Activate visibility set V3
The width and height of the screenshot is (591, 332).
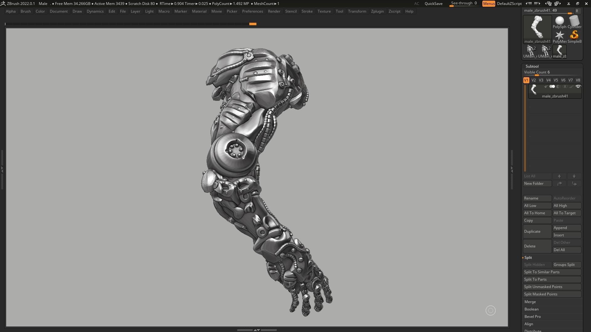tap(541, 80)
